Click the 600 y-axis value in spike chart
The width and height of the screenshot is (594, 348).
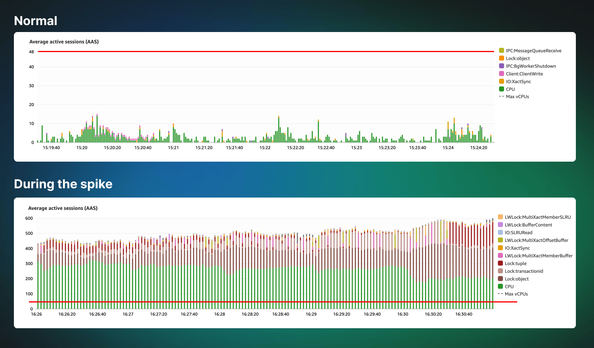pos(29,218)
